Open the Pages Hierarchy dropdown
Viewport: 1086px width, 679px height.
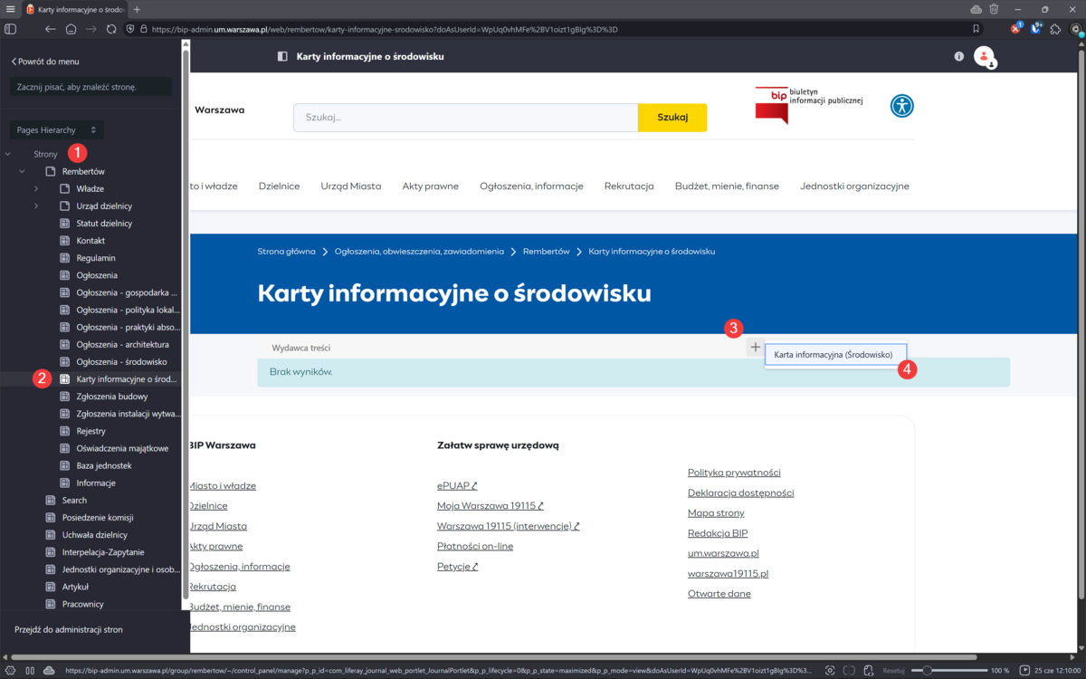(56, 130)
